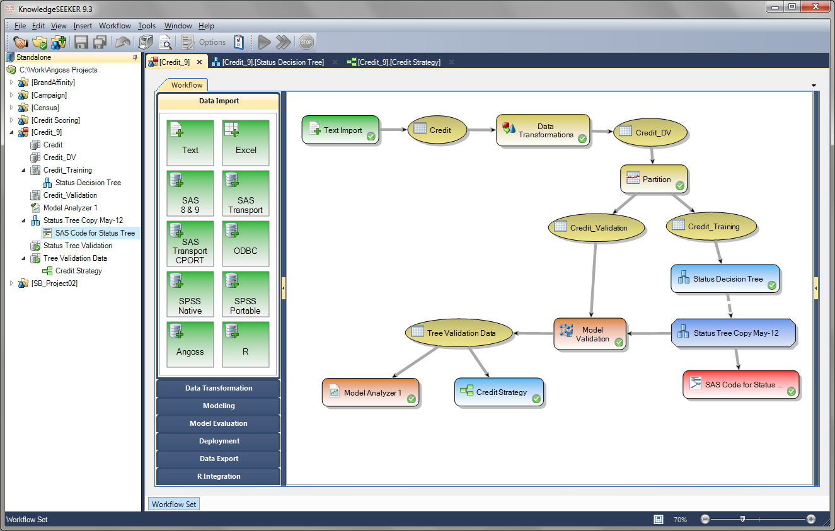The width and height of the screenshot is (835, 531).
Task: Open print preview from the toolbar
Action: (166, 42)
